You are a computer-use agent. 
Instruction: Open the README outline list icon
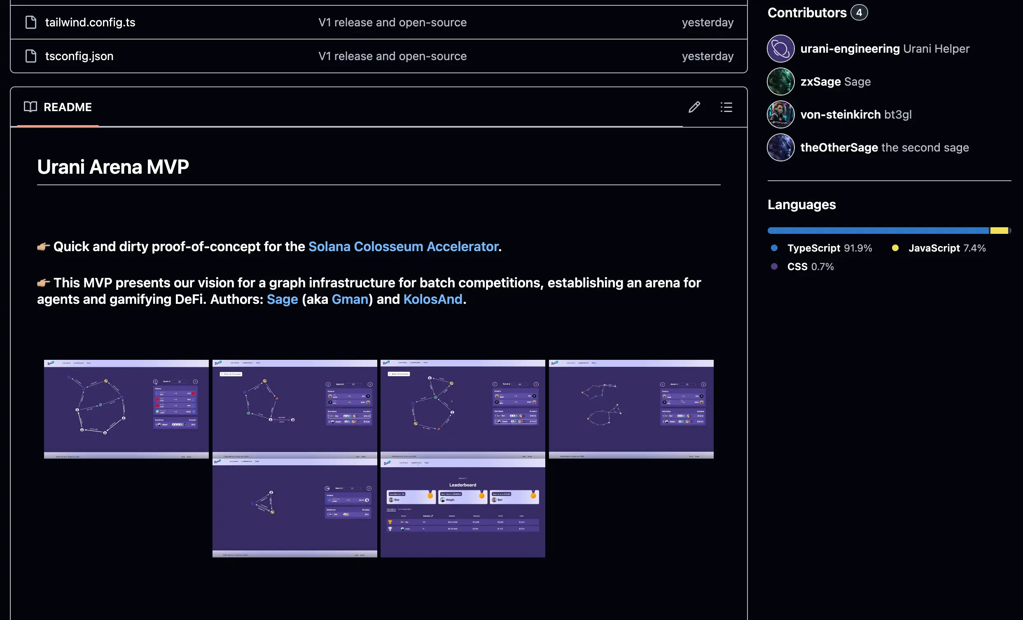click(x=726, y=107)
